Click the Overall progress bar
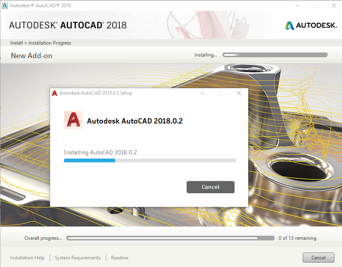342x267 pixels. [x=170, y=238]
